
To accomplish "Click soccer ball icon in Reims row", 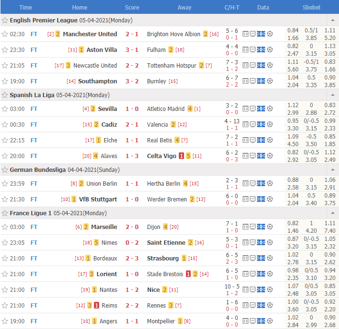I will (269, 305).
